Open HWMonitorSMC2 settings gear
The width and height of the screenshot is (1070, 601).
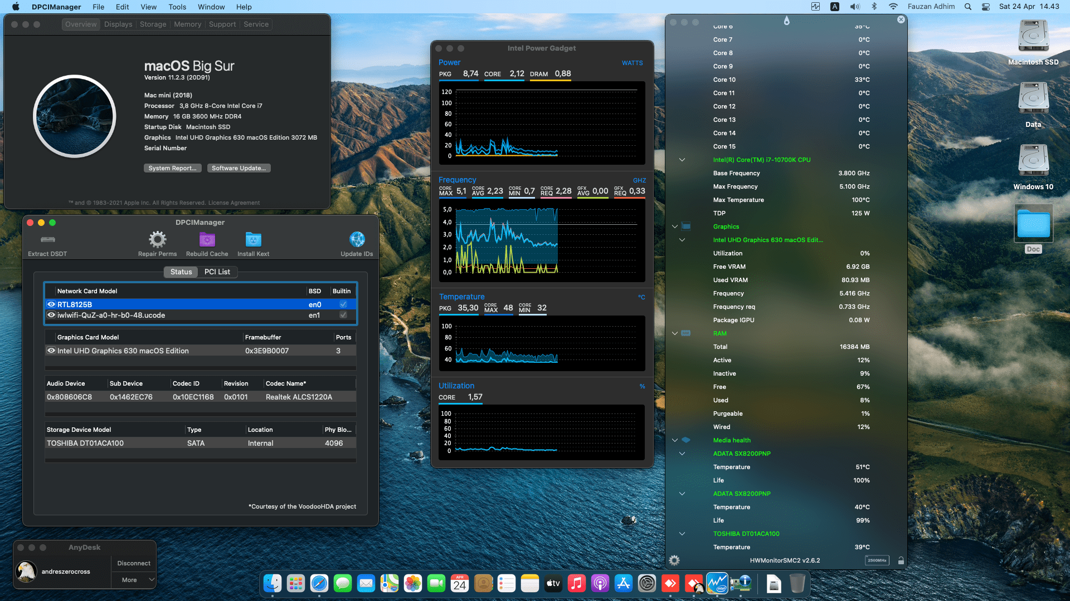[674, 560]
